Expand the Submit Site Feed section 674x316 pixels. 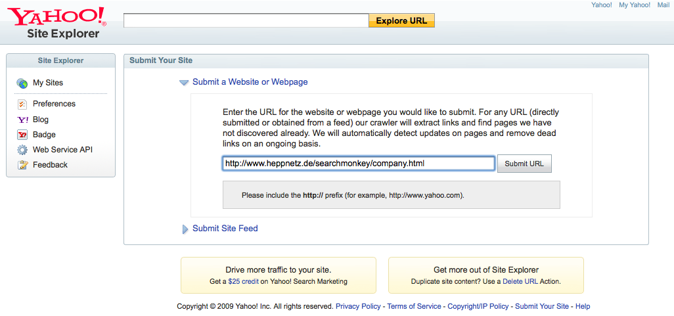point(185,229)
